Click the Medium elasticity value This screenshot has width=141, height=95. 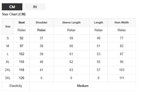(x=83, y=86)
